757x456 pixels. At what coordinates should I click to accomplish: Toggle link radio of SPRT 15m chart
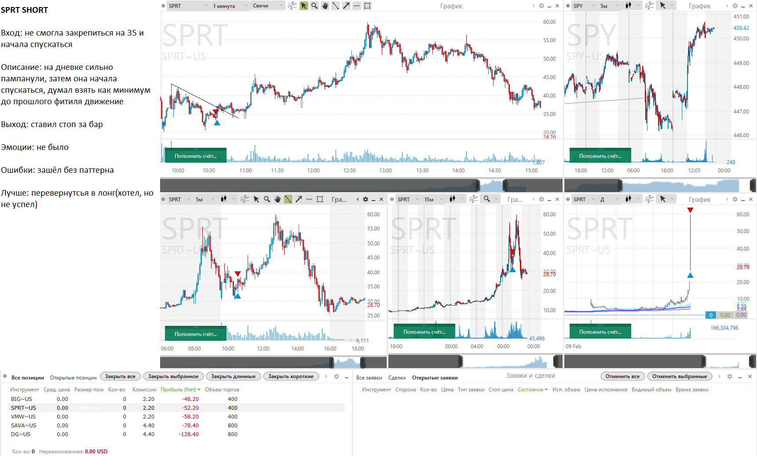(x=392, y=199)
